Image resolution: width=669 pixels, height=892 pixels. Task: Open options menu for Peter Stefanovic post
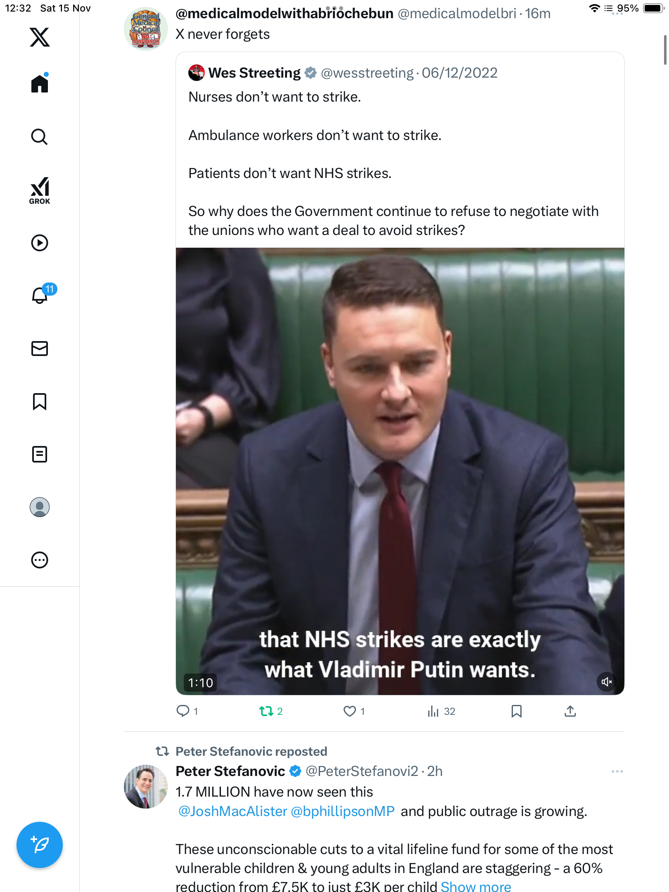(x=617, y=771)
